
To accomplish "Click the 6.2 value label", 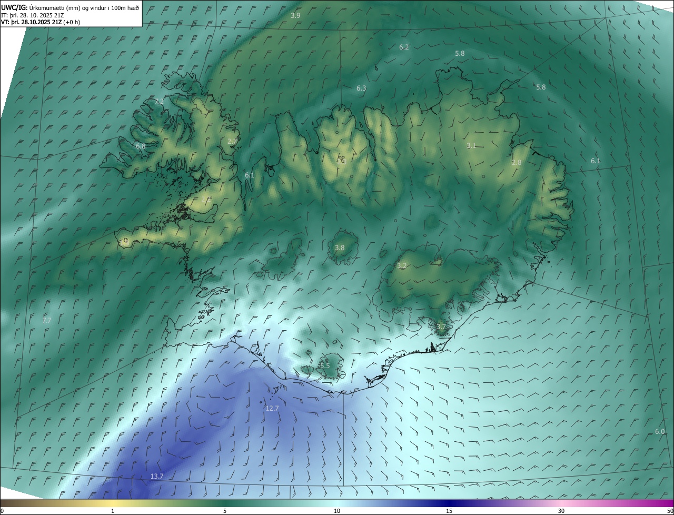I will point(404,47).
